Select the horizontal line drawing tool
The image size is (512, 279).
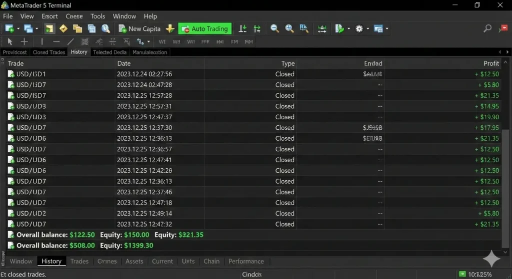coord(56,42)
